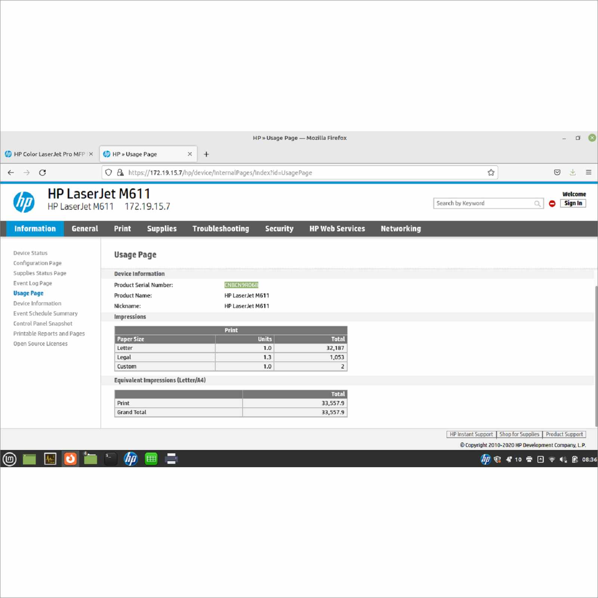Select Usage Page in the sidebar
Screen dimensions: 598x598
pos(28,293)
